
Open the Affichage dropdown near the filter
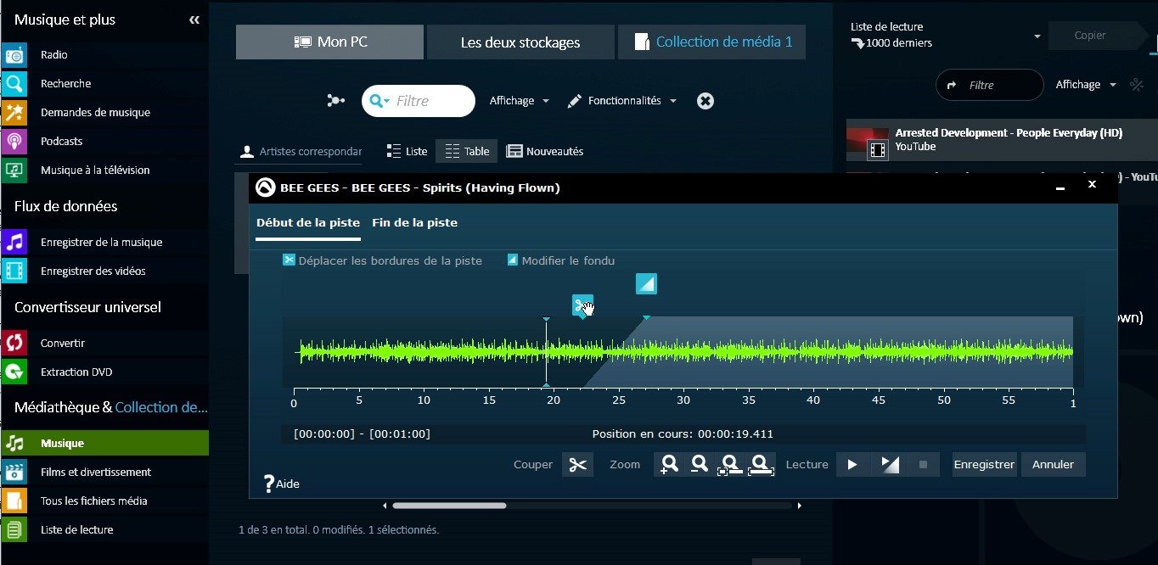pos(518,100)
